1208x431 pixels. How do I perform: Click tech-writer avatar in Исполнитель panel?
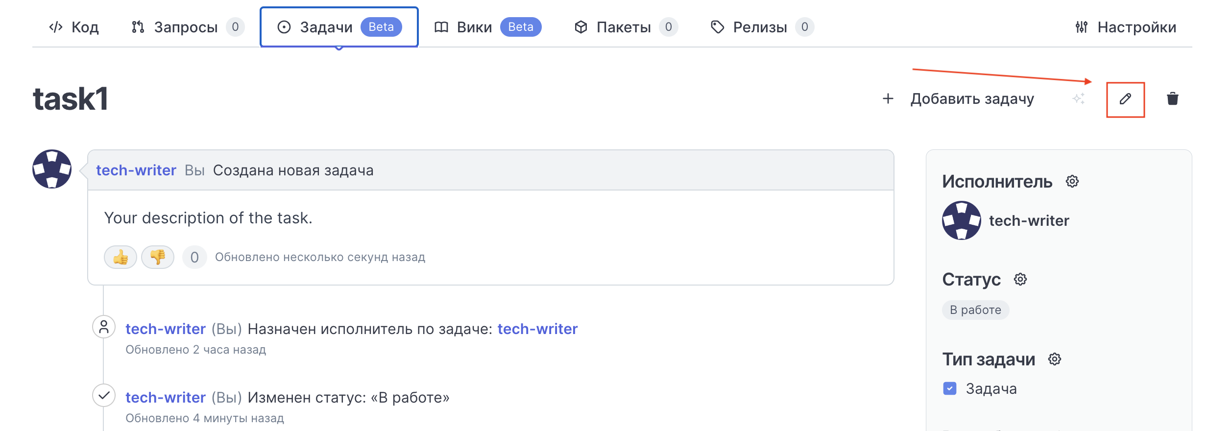[962, 220]
